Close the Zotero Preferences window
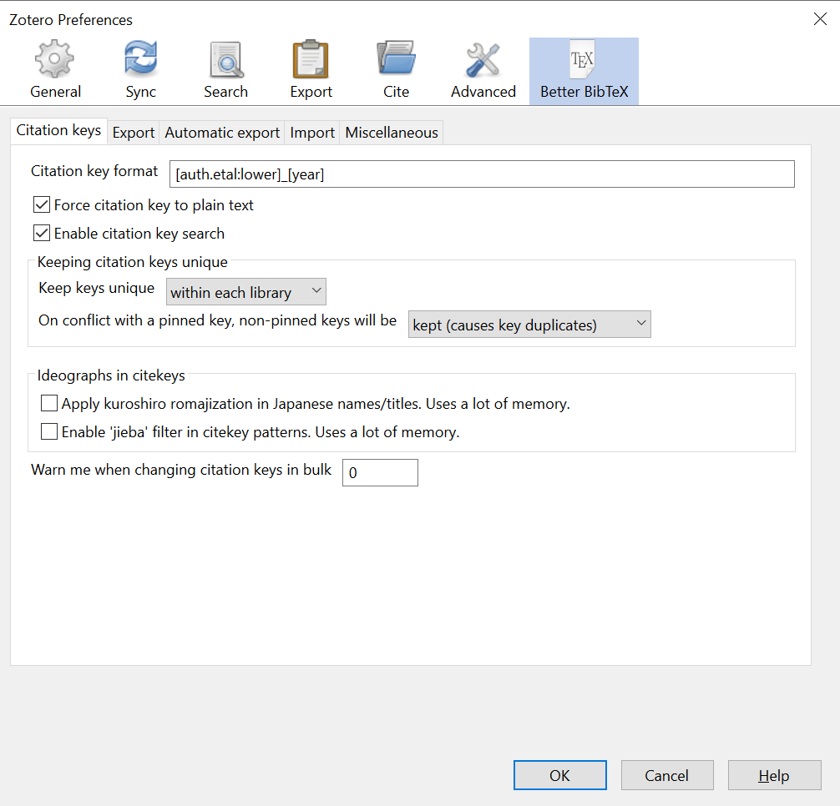 (x=820, y=19)
